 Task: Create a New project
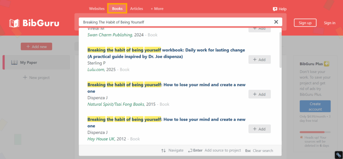coord(36,77)
